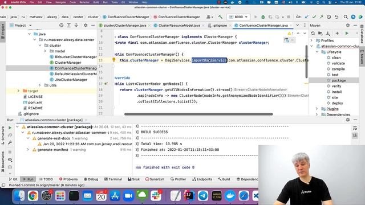Screen dimensions: 365x205
Task: Open Slack from the Dock
Action: tap(156, 196)
